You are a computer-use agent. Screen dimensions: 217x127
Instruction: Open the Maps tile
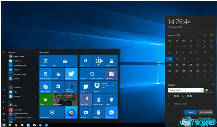coord(111,99)
